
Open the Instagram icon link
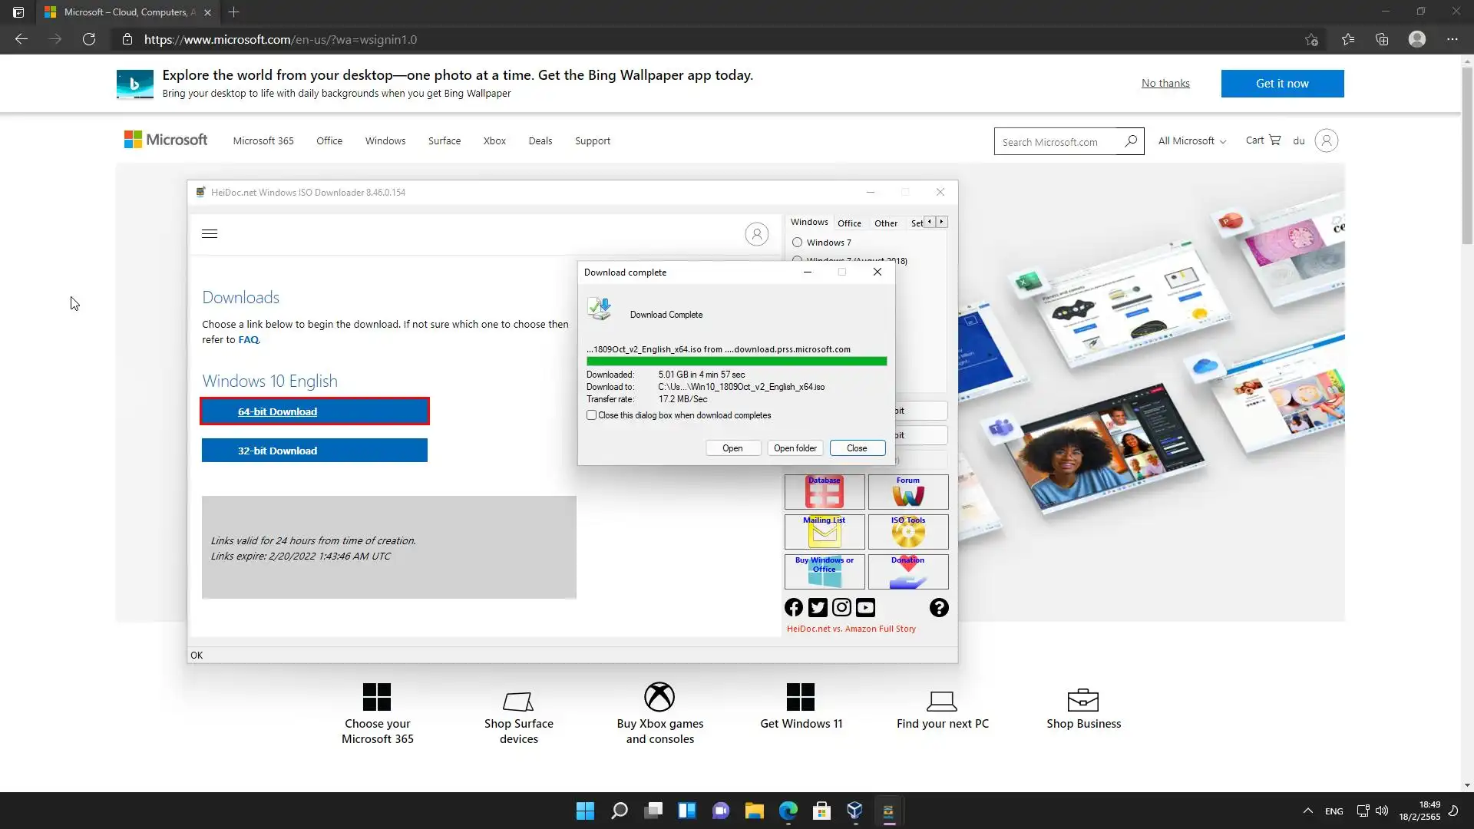click(x=841, y=608)
